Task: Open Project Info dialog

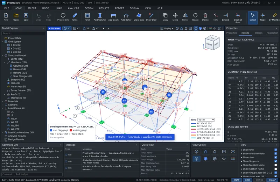Action: click(63, 17)
